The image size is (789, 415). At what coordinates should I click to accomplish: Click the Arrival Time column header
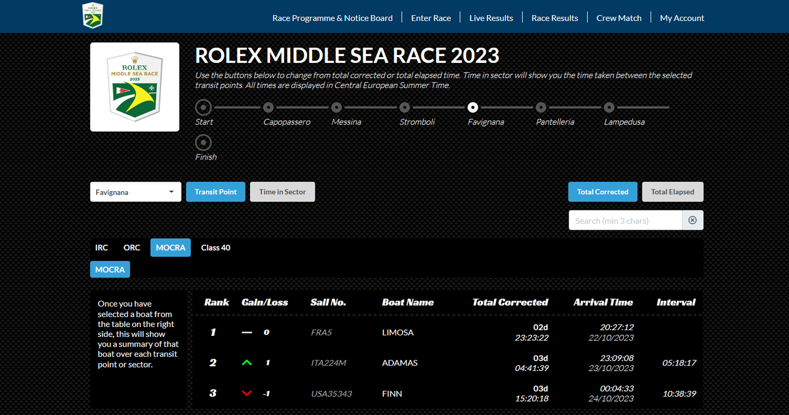click(603, 302)
